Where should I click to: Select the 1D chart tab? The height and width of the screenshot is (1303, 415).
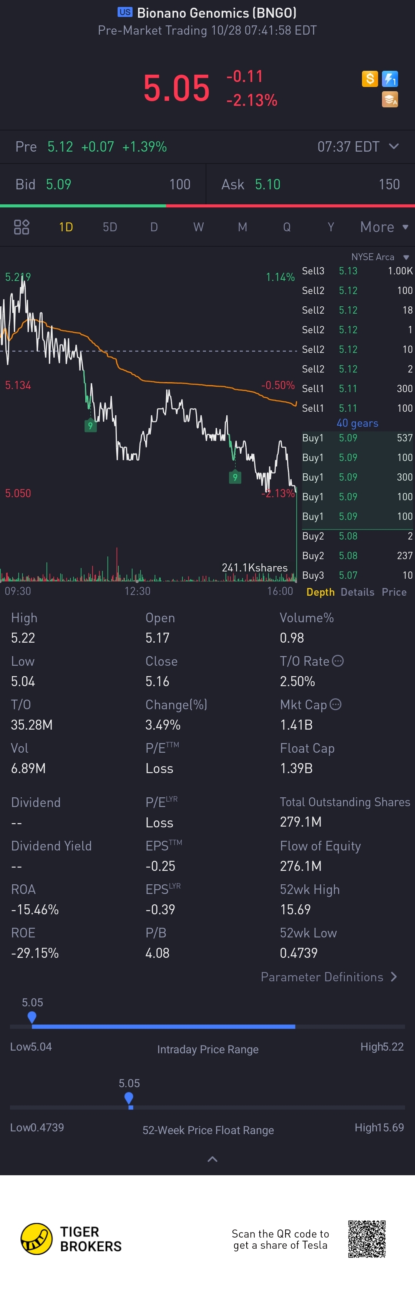tap(66, 227)
